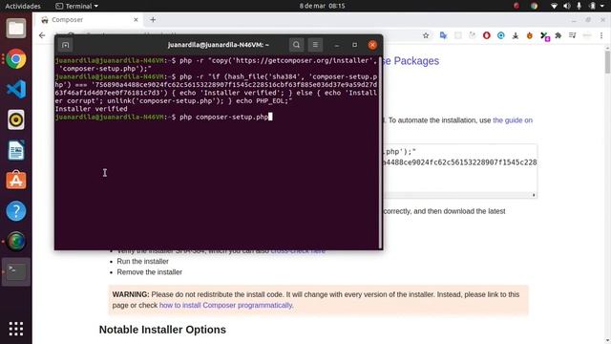Follow 'the guide on' link
611x344 pixels.
pos(513,120)
